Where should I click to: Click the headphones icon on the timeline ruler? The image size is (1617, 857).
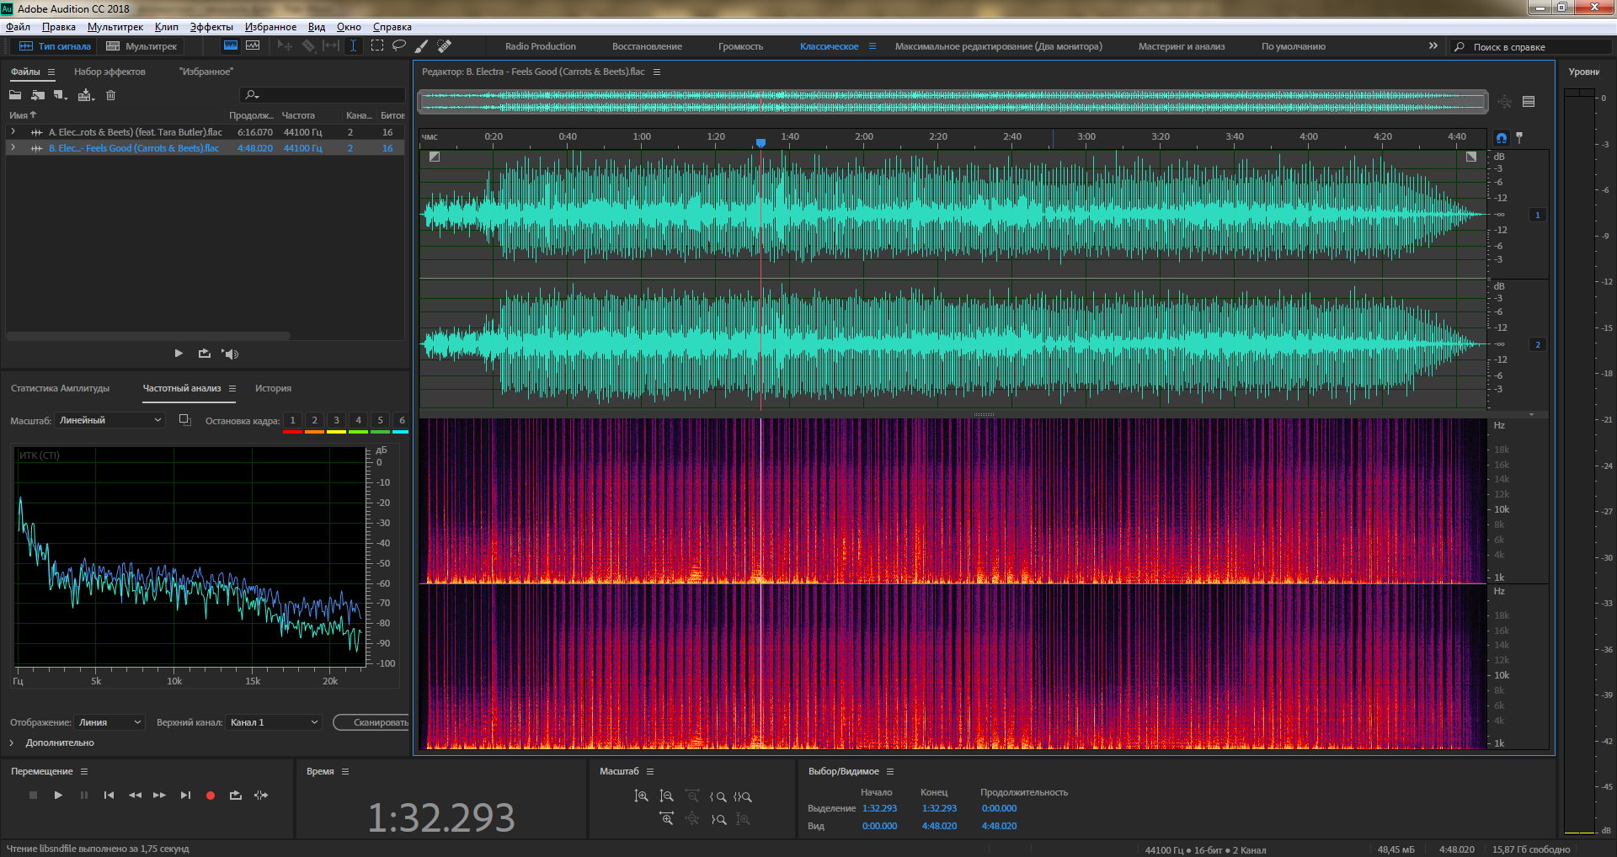coord(1502,137)
